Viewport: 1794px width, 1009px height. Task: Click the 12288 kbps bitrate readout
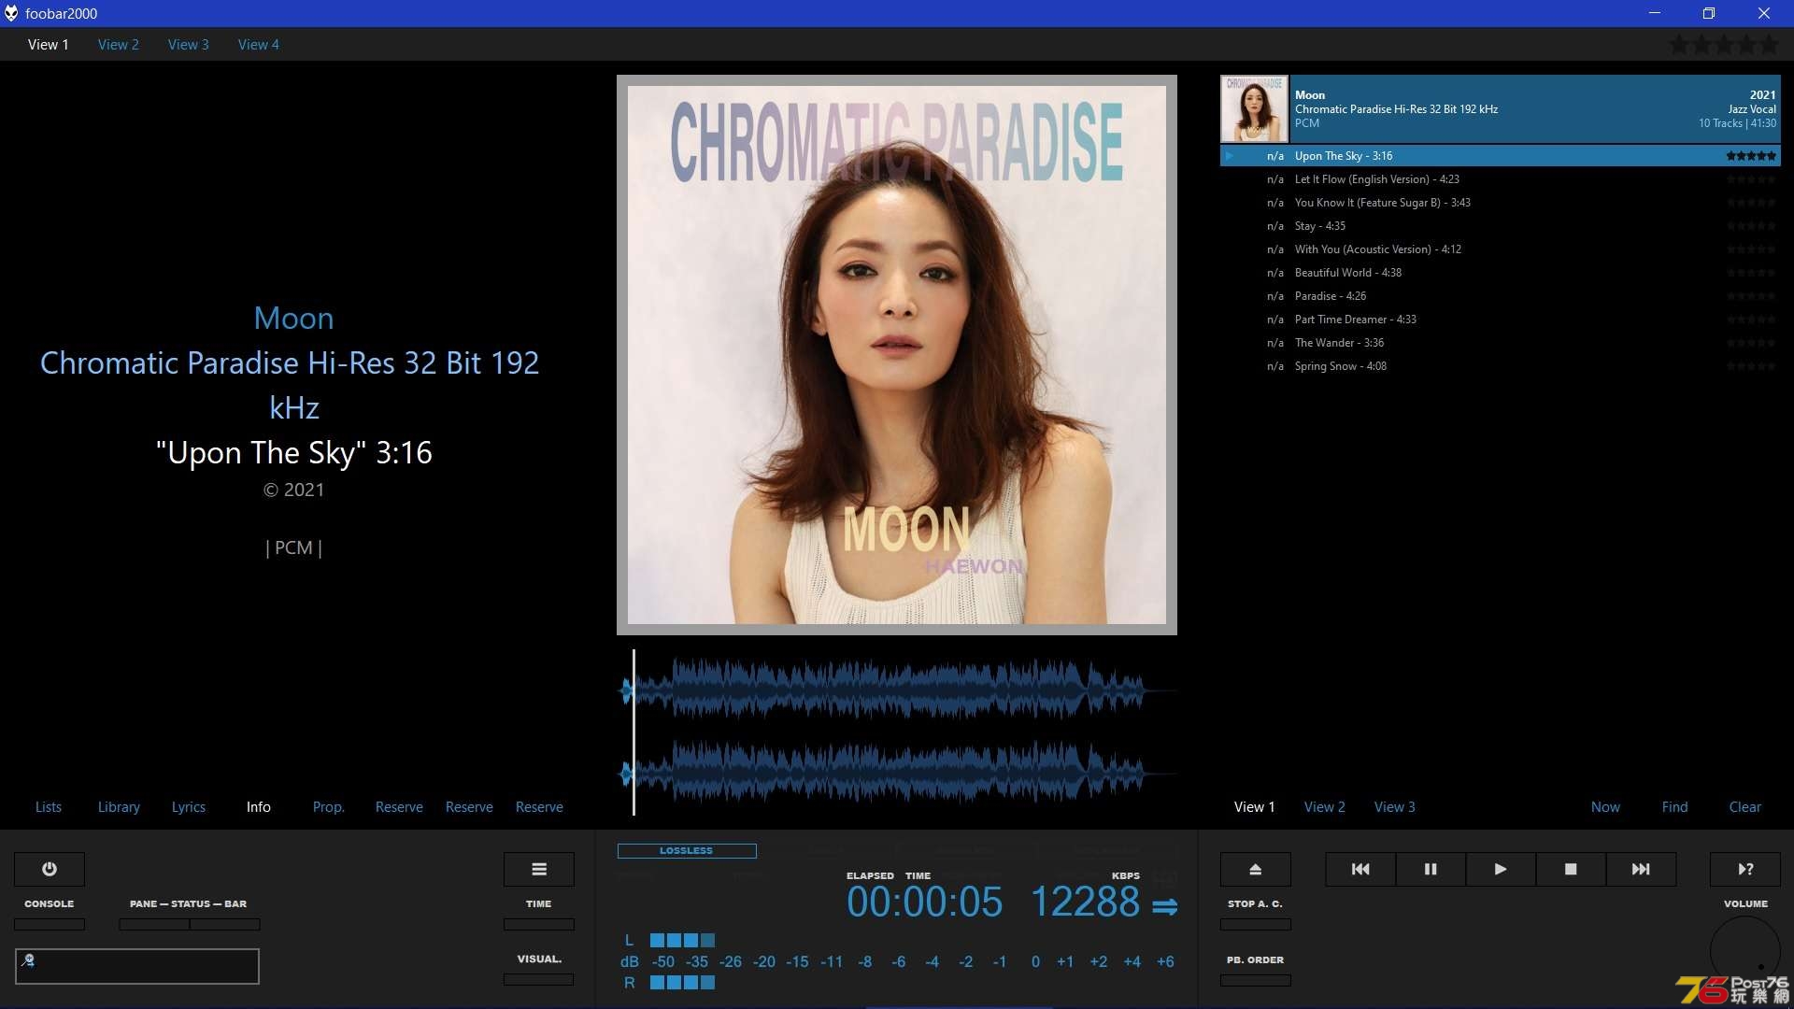tap(1085, 902)
